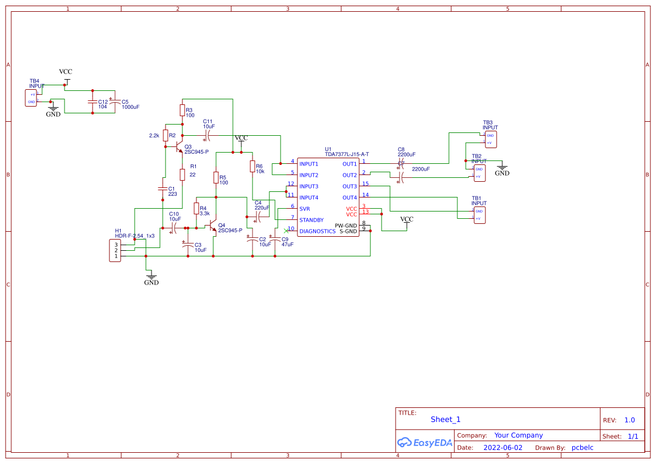Click the R6 10k resistor
Viewport: 656px width, 464px height.
tap(253, 167)
